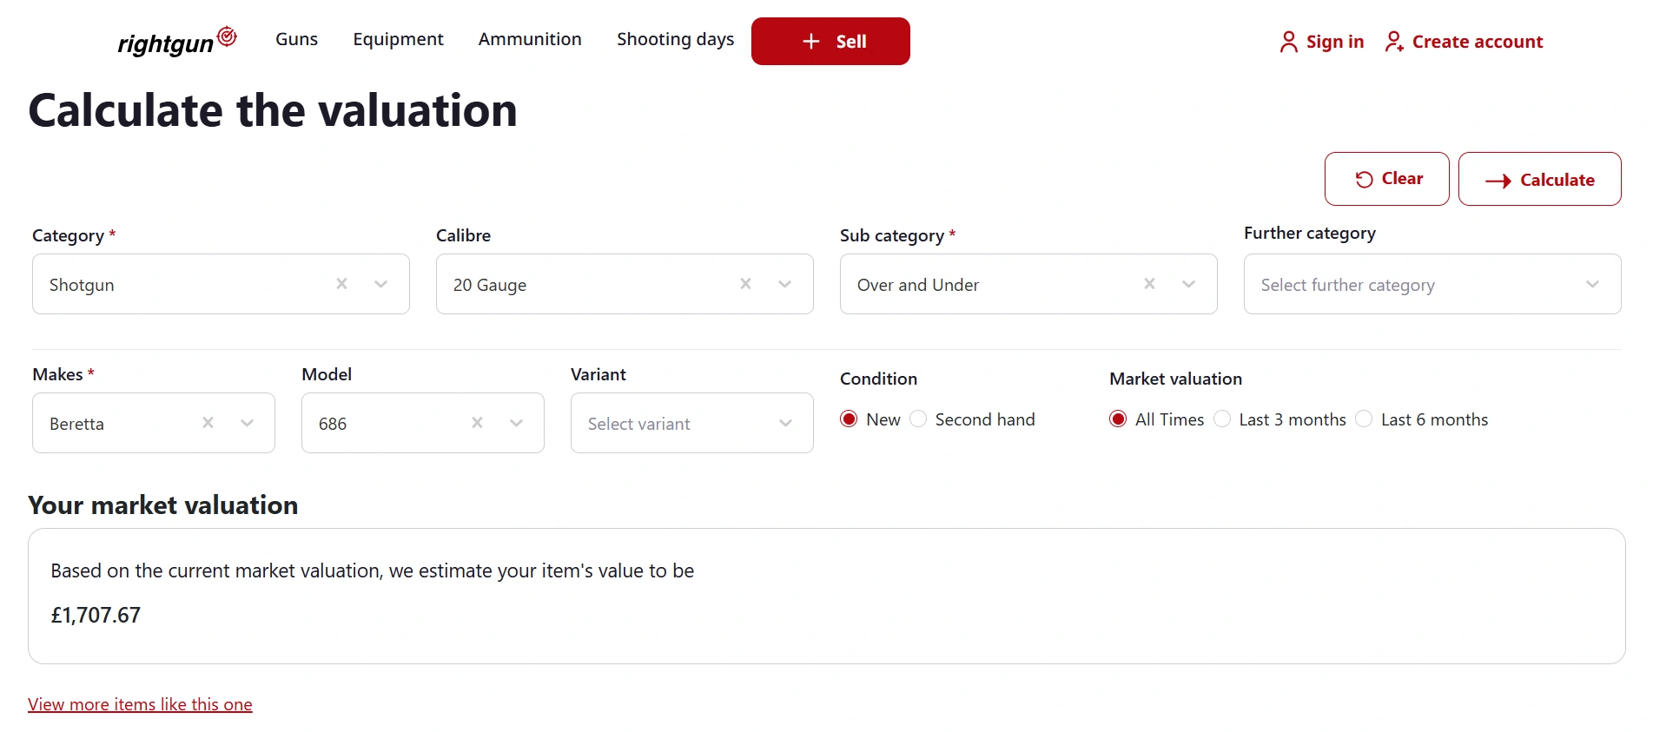The height and width of the screenshot is (732, 1653).
Task: Clear the Beretta make selection
Action: 208,423
